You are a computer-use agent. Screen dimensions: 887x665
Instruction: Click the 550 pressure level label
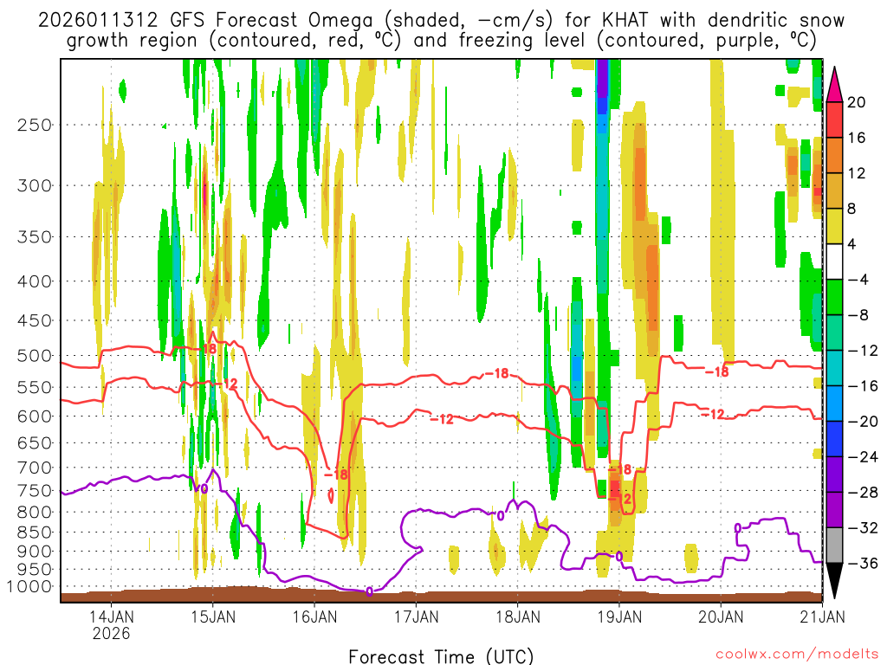[35, 388]
